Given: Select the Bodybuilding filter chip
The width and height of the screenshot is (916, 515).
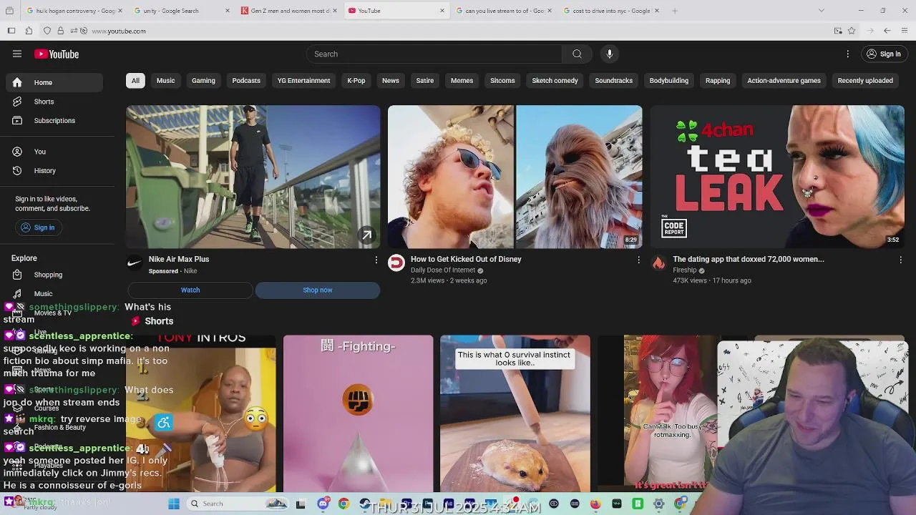Looking at the screenshot, I should (669, 80).
